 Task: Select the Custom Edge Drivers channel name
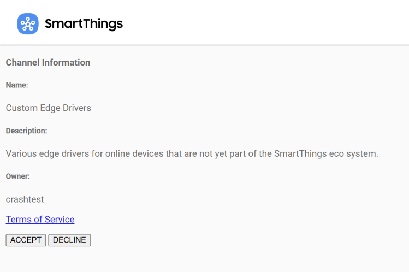49,108
